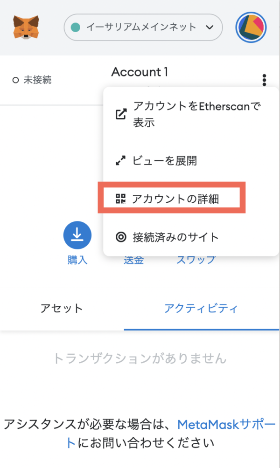Image resolution: width=280 pixels, height=468 pixels.
Task: Open the イーサリアムメインネット network dropdown
Action: 143,27
